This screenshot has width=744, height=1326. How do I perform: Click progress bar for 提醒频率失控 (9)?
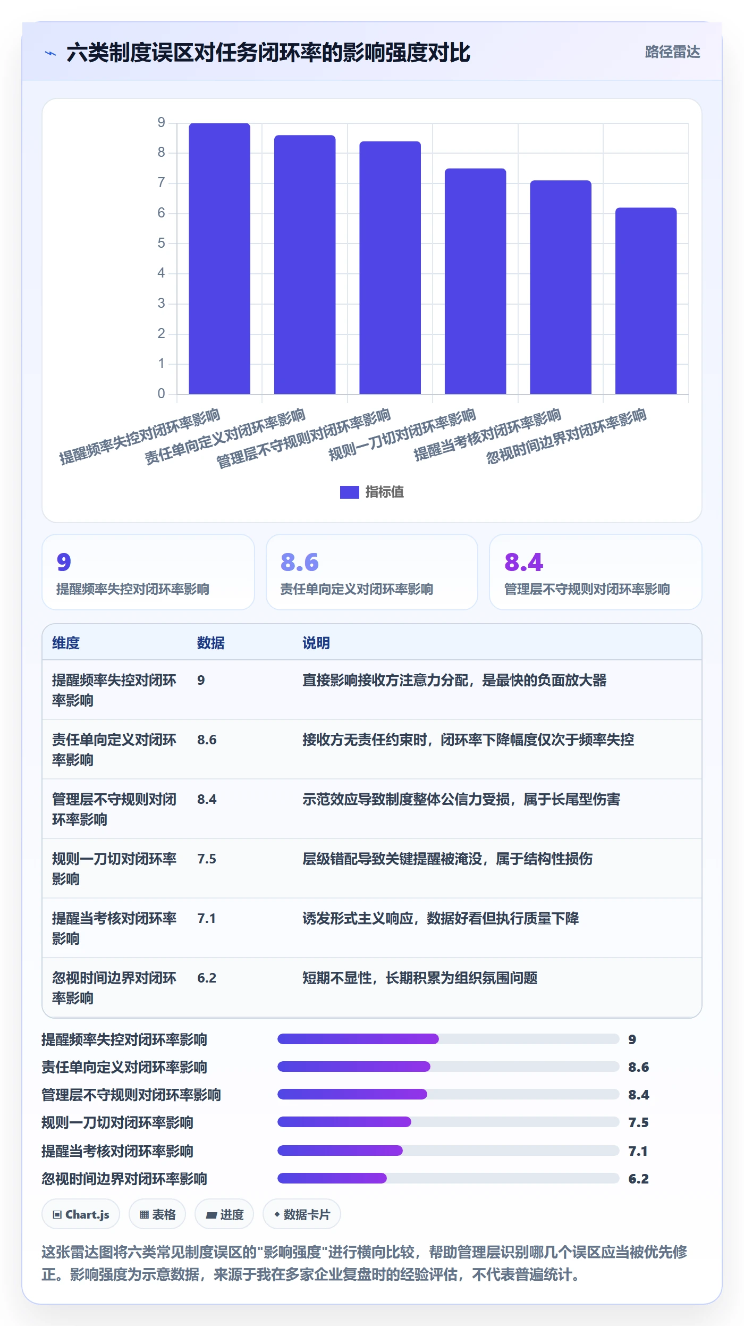click(448, 1039)
